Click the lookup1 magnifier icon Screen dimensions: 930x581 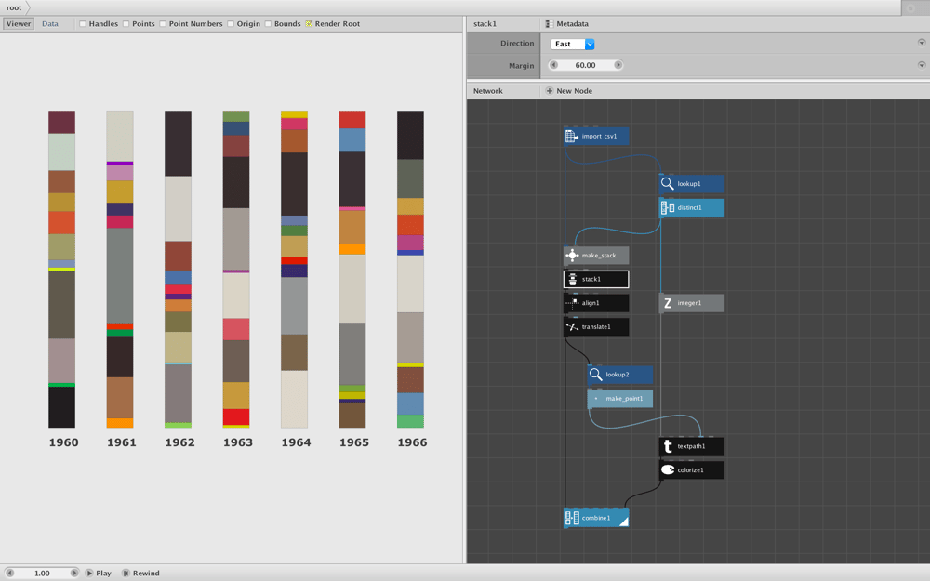(x=667, y=184)
